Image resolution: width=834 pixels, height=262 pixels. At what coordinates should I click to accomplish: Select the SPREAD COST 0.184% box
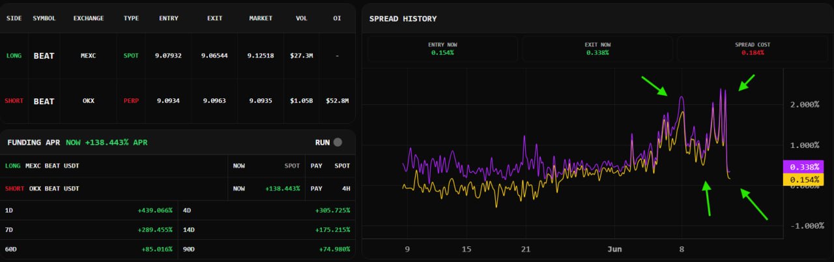coord(752,49)
